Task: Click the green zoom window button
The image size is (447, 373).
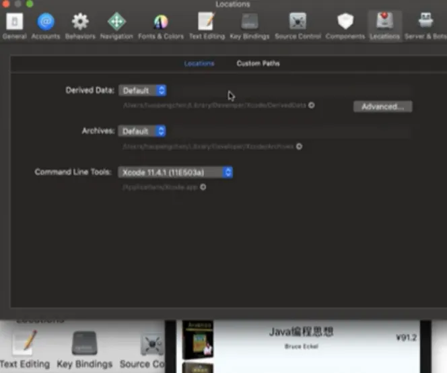Action: pos(30,4)
